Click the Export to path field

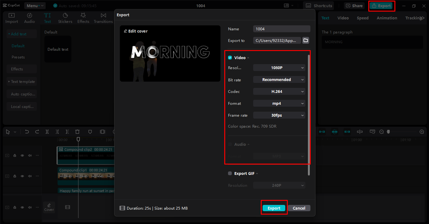point(277,40)
